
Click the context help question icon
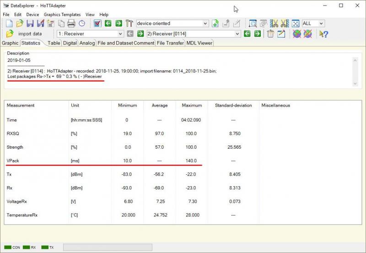pos(323,34)
